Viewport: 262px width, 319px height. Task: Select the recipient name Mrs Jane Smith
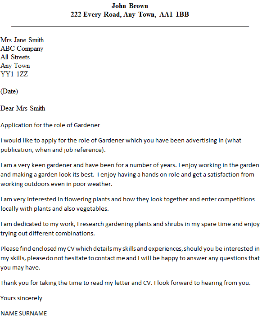22,40
